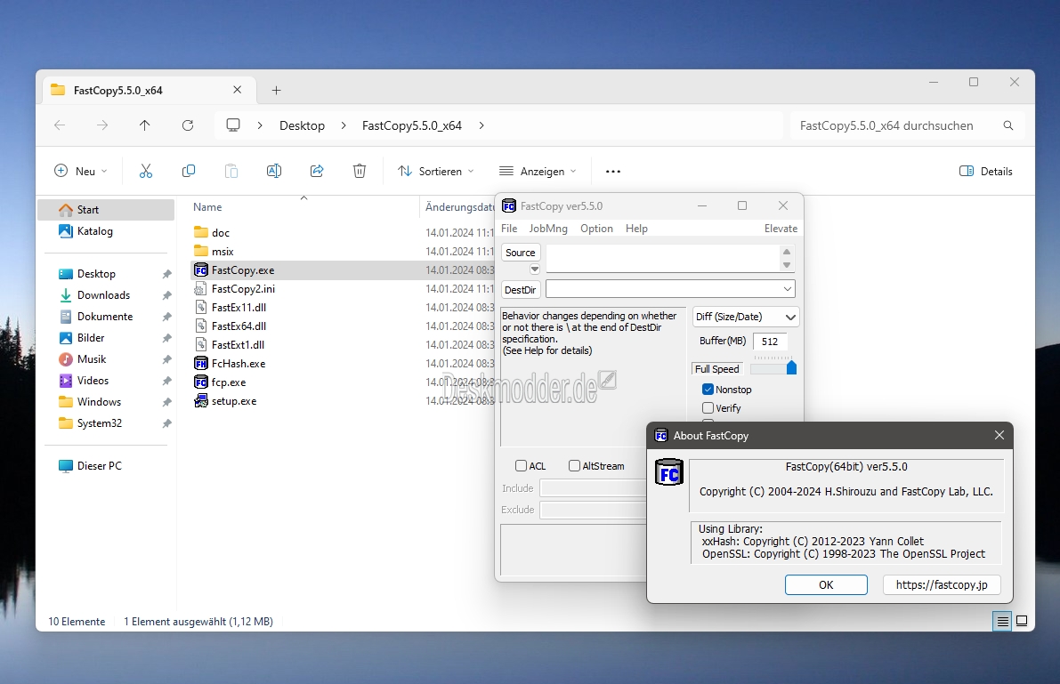
Task: Click the Share icon in Explorer toolbar
Action: click(x=316, y=171)
